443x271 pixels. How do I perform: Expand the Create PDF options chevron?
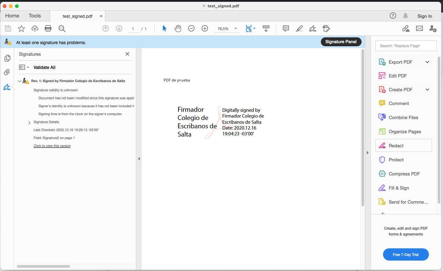point(427,89)
